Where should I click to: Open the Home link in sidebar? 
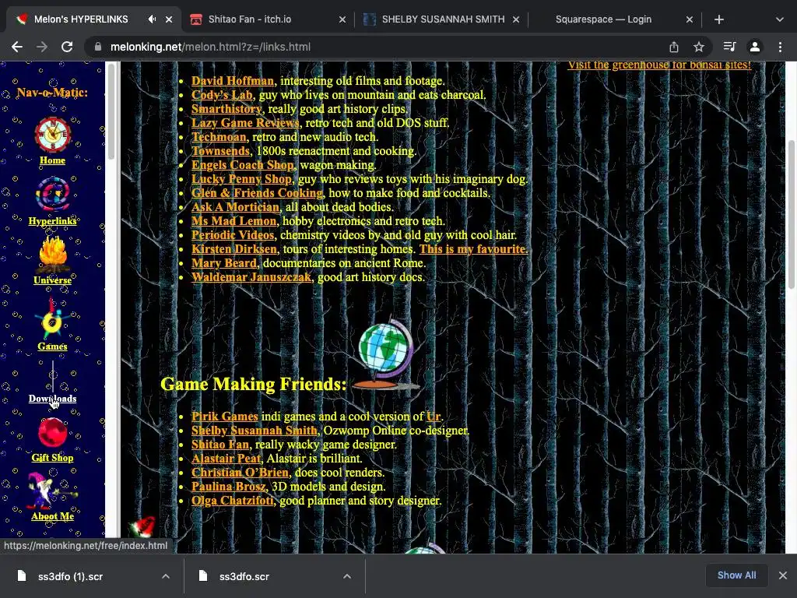[52, 160]
